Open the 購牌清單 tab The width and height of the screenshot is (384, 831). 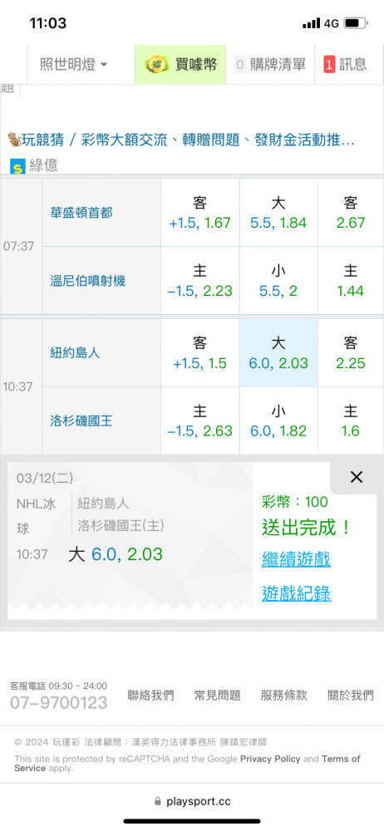tap(270, 65)
